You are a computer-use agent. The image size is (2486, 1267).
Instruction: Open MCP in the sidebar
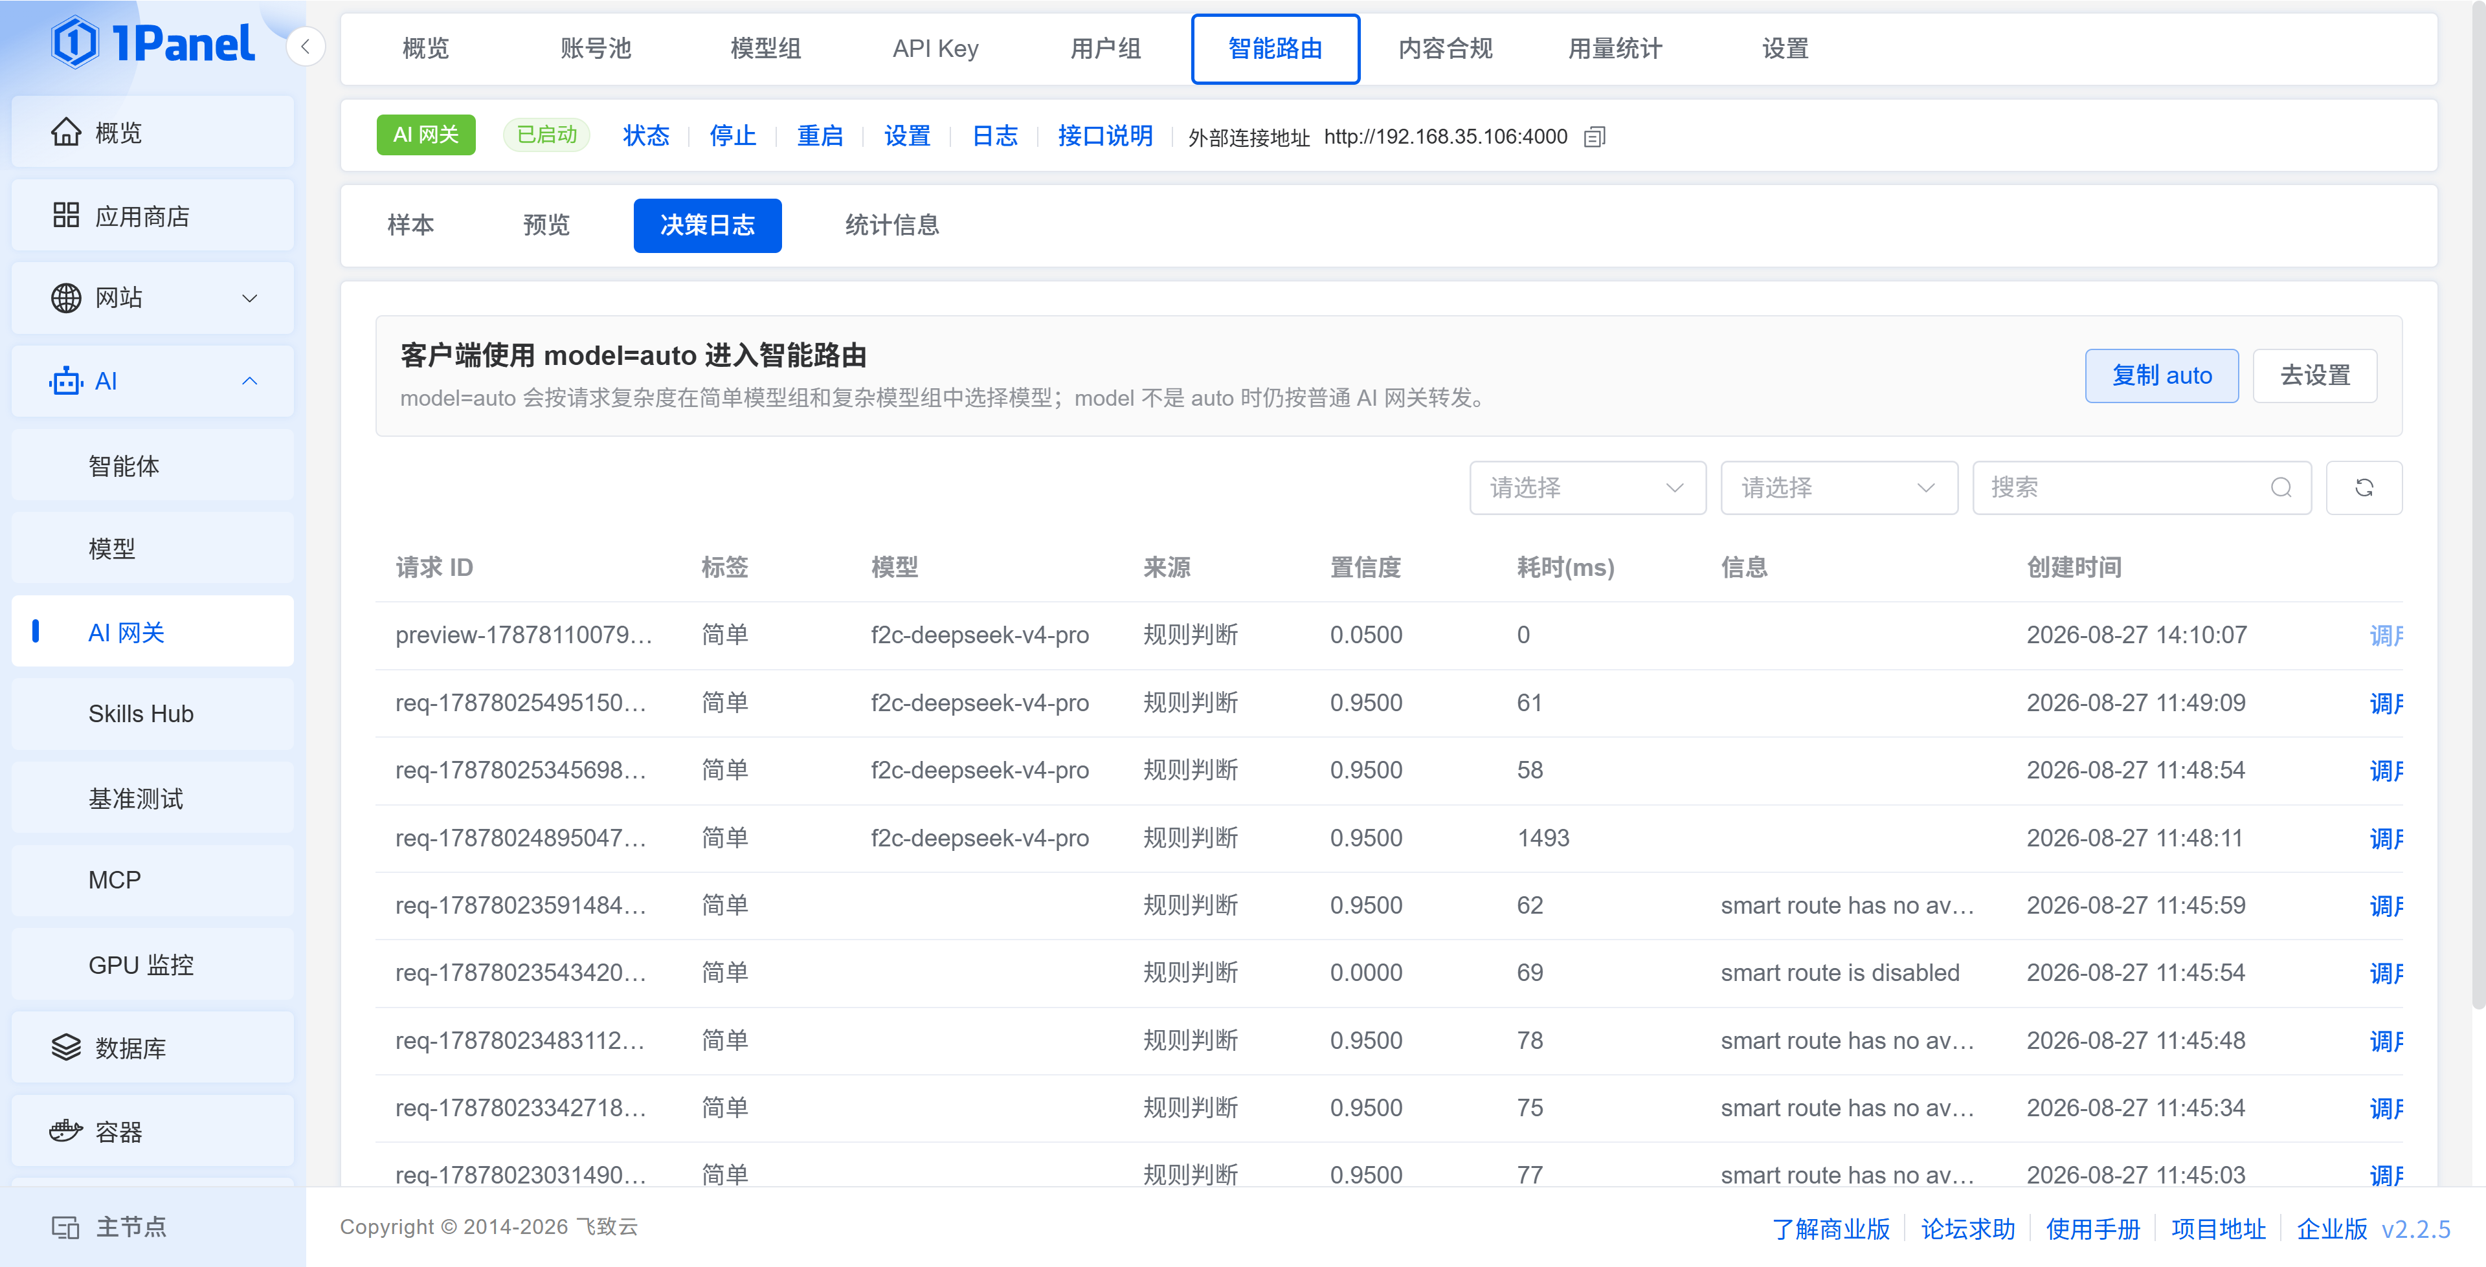point(153,881)
